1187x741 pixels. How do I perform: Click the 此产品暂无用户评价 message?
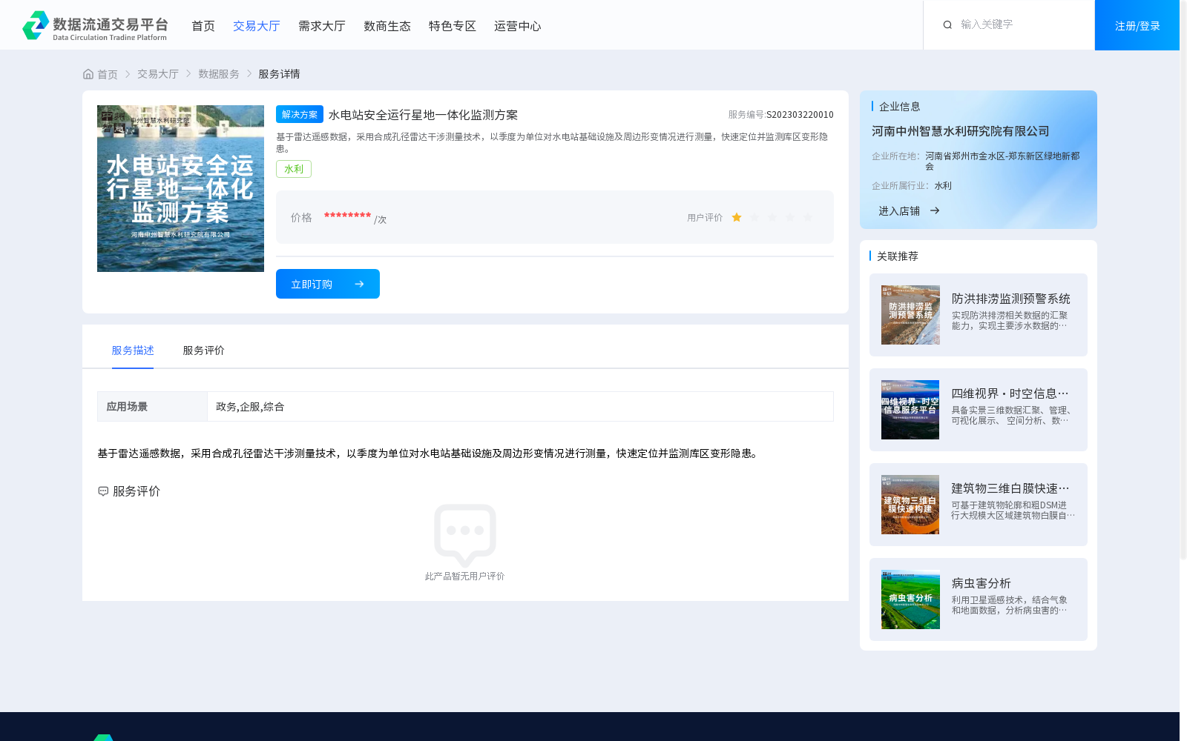click(464, 576)
